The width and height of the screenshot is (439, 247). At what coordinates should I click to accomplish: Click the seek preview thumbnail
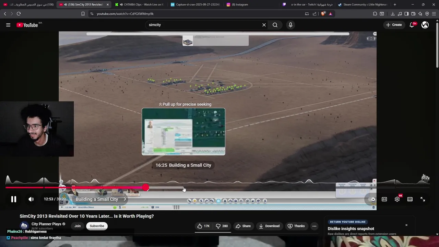pyautogui.click(x=183, y=132)
